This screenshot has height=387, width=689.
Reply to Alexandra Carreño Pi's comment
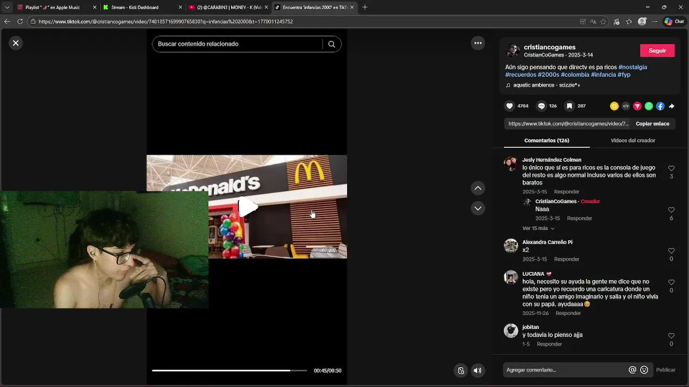pyautogui.click(x=567, y=259)
